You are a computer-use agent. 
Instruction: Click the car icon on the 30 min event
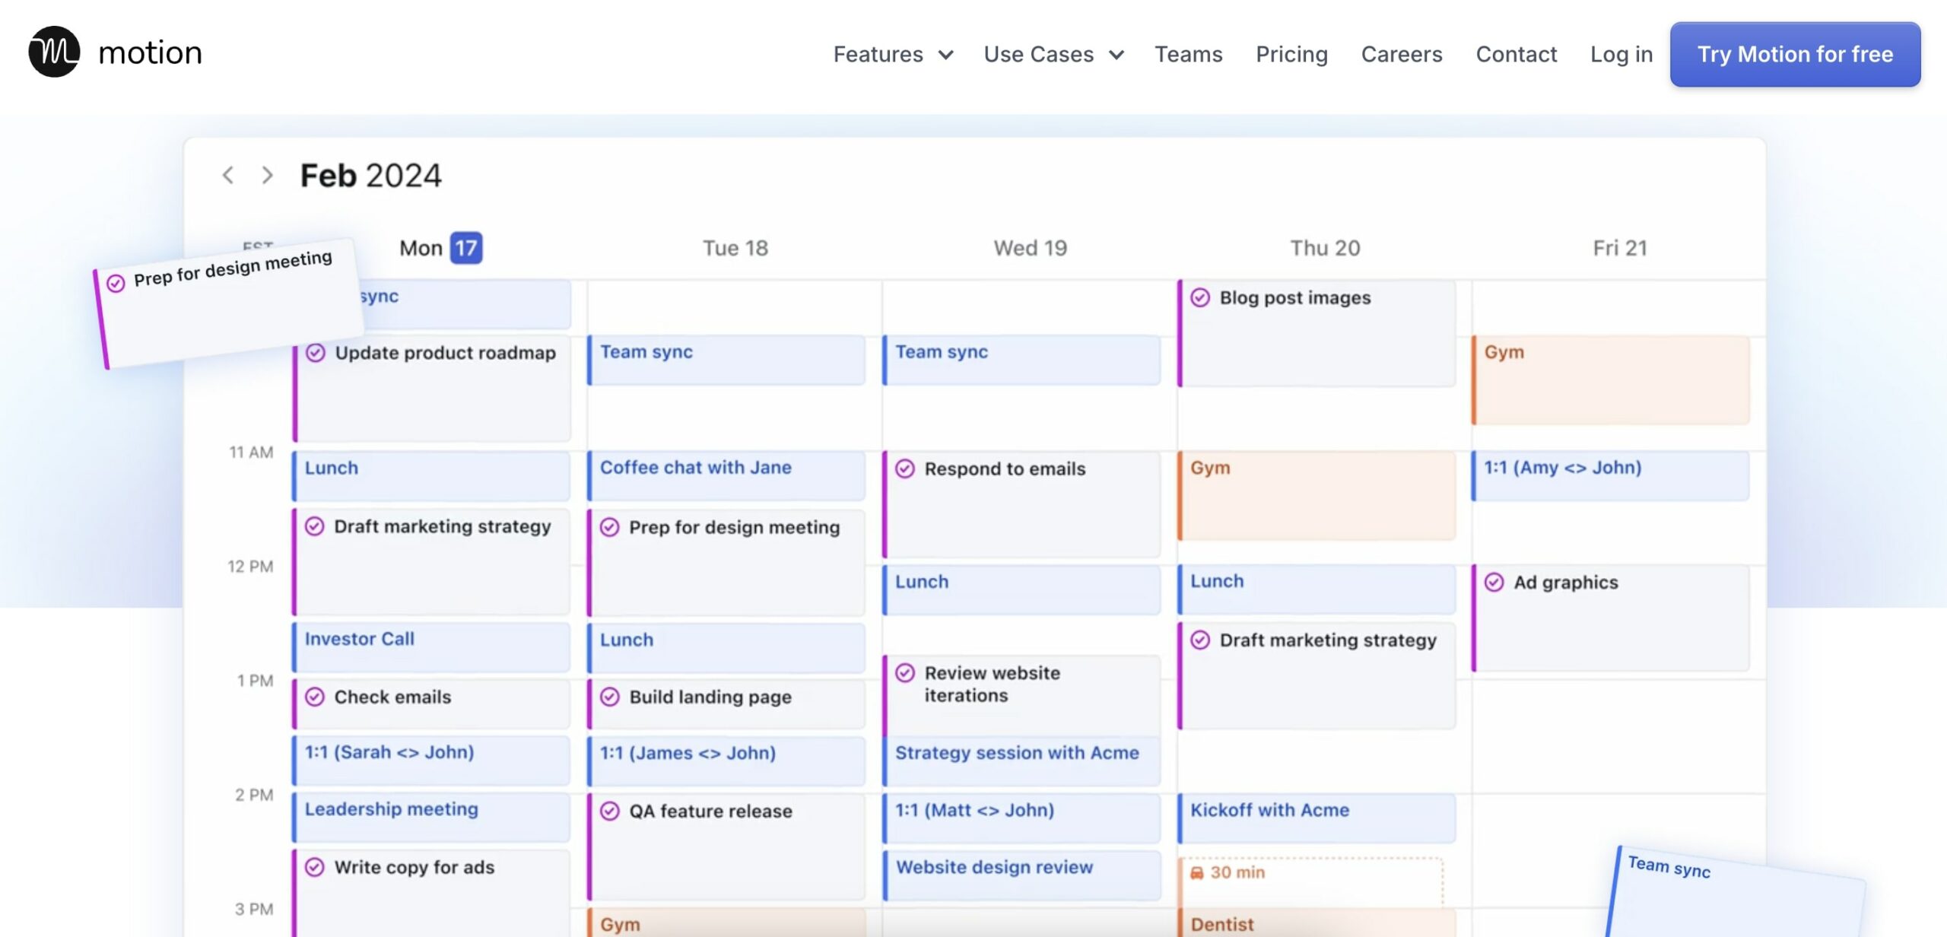pos(1196,872)
